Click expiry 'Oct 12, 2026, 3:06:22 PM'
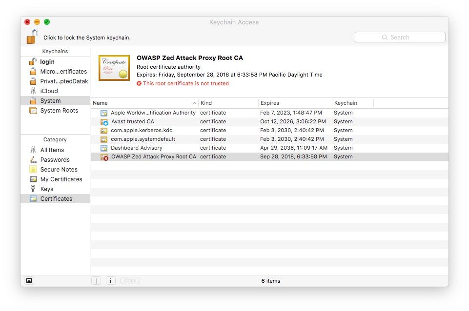469x311 pixels. point(293,121)
